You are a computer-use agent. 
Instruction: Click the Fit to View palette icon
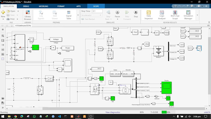(3, 40)
